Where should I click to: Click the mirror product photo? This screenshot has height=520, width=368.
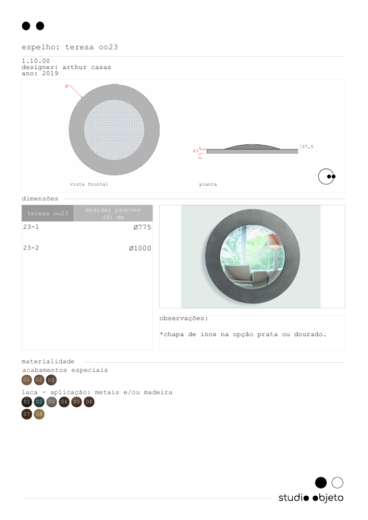(x=251, y=256)
